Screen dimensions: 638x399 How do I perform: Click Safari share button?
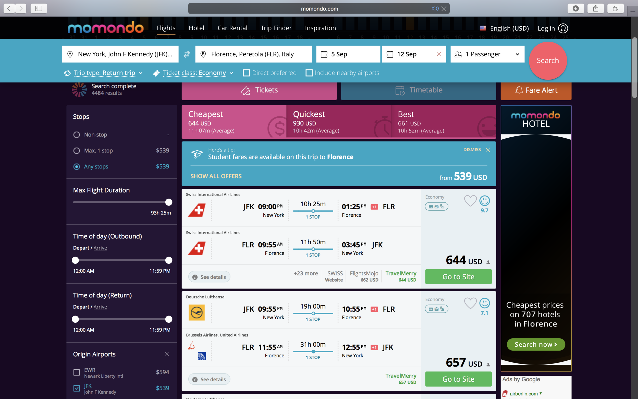[596, 8]
